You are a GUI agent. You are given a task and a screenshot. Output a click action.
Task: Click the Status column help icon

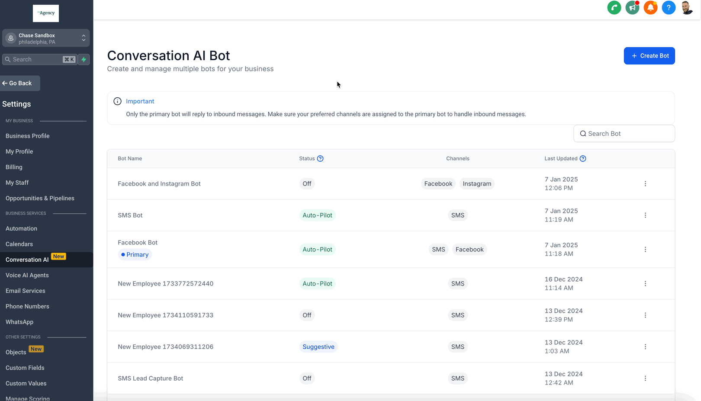320,158
